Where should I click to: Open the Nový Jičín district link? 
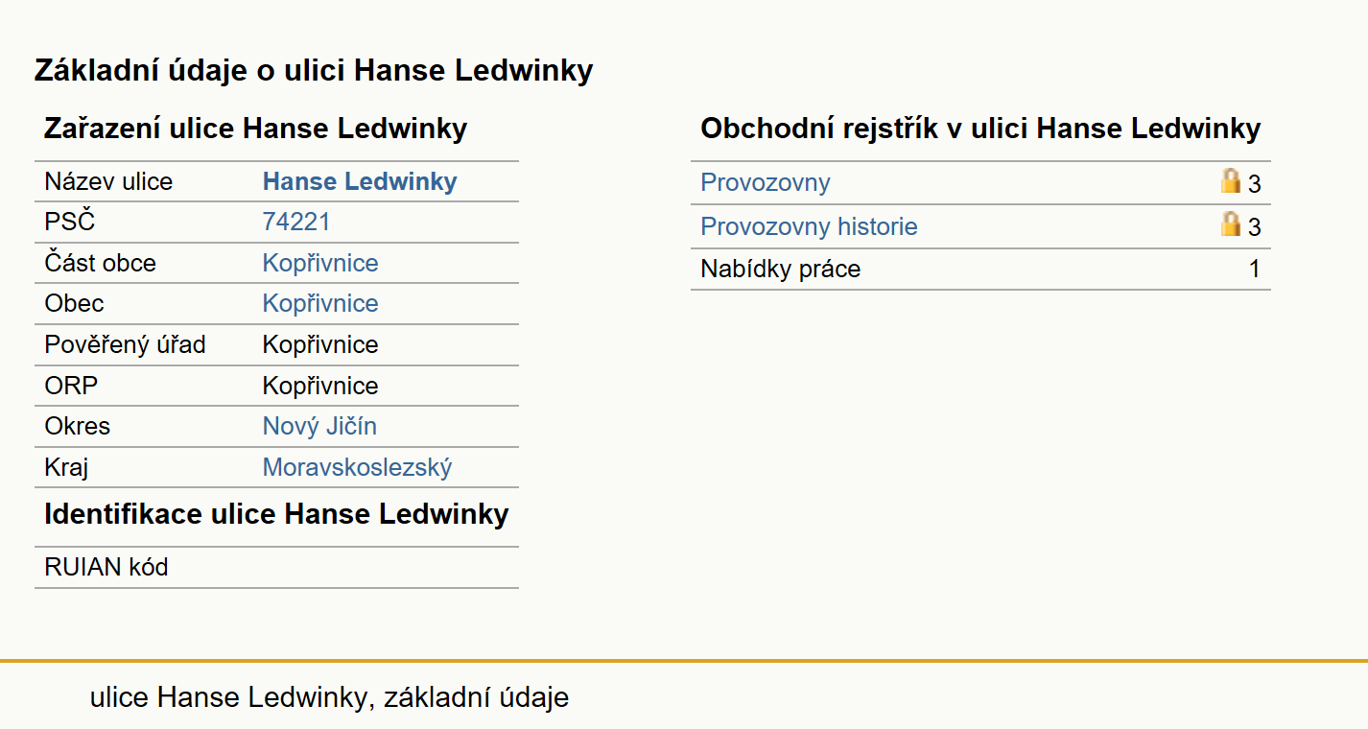[x=319, y=426]
